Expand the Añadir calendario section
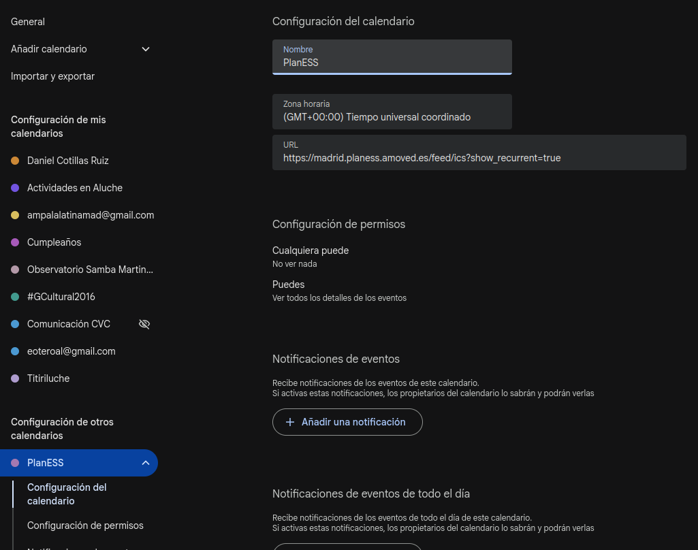This screenshot has height=550, width=698. click(146, 49)
